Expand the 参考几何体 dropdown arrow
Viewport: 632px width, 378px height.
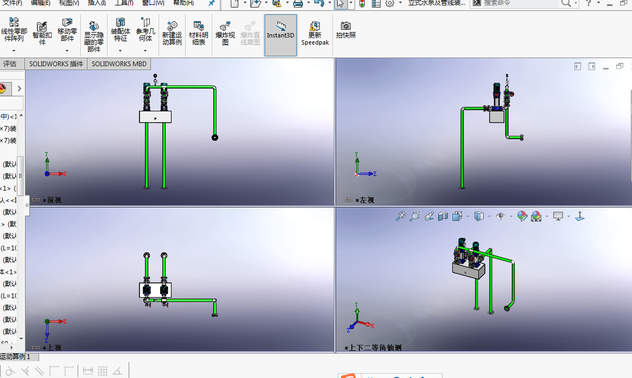click(145, 51)
